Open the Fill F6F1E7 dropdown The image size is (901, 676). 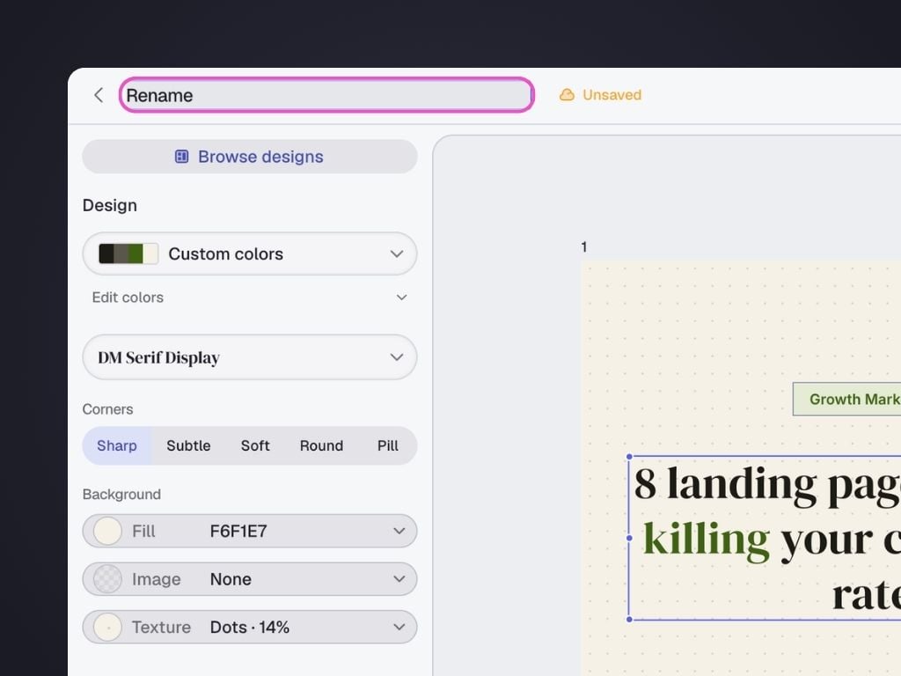coord(249,531)
